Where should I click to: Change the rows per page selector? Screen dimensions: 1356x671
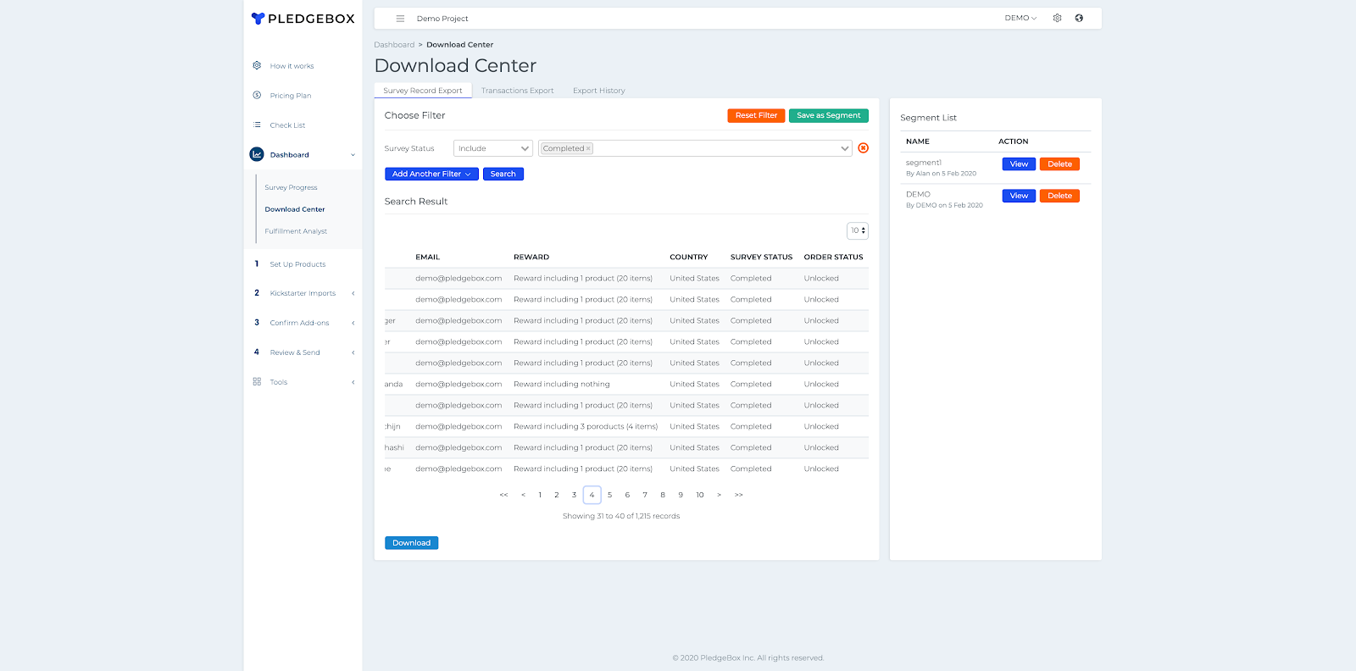tap(858, 230)
